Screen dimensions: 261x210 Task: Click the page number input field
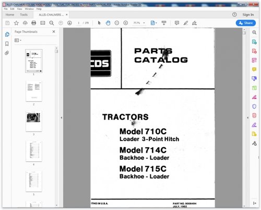tap(79, 23)
